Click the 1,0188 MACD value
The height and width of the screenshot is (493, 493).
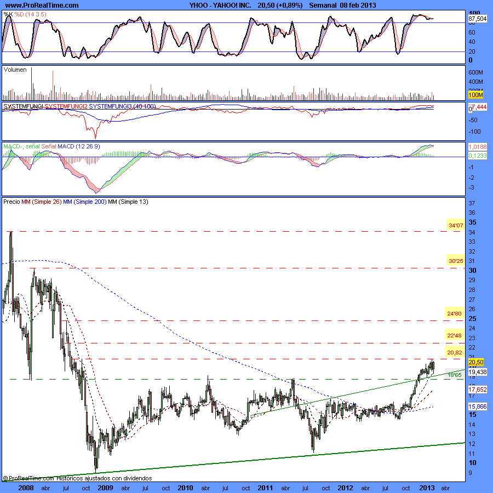(477, 147)
